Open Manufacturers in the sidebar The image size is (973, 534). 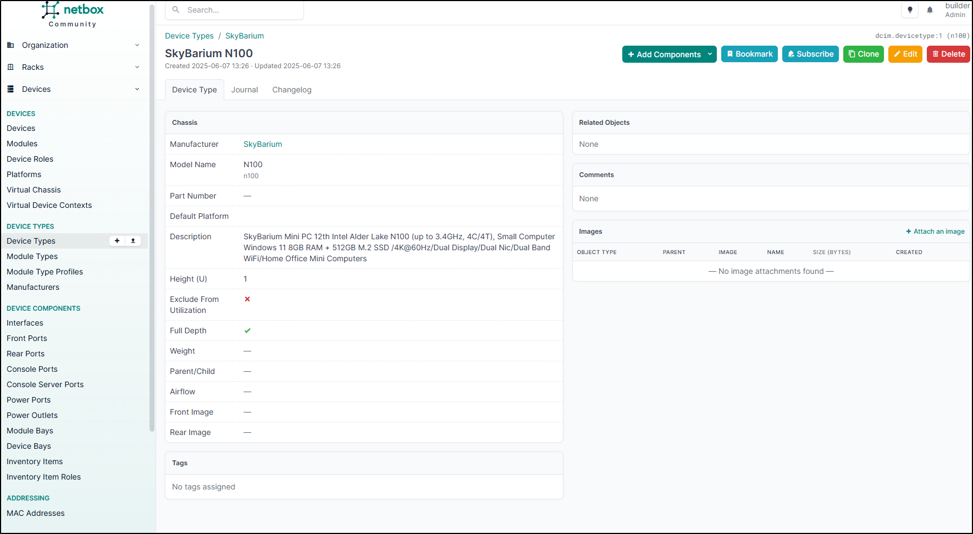click(x=33, y=287)
